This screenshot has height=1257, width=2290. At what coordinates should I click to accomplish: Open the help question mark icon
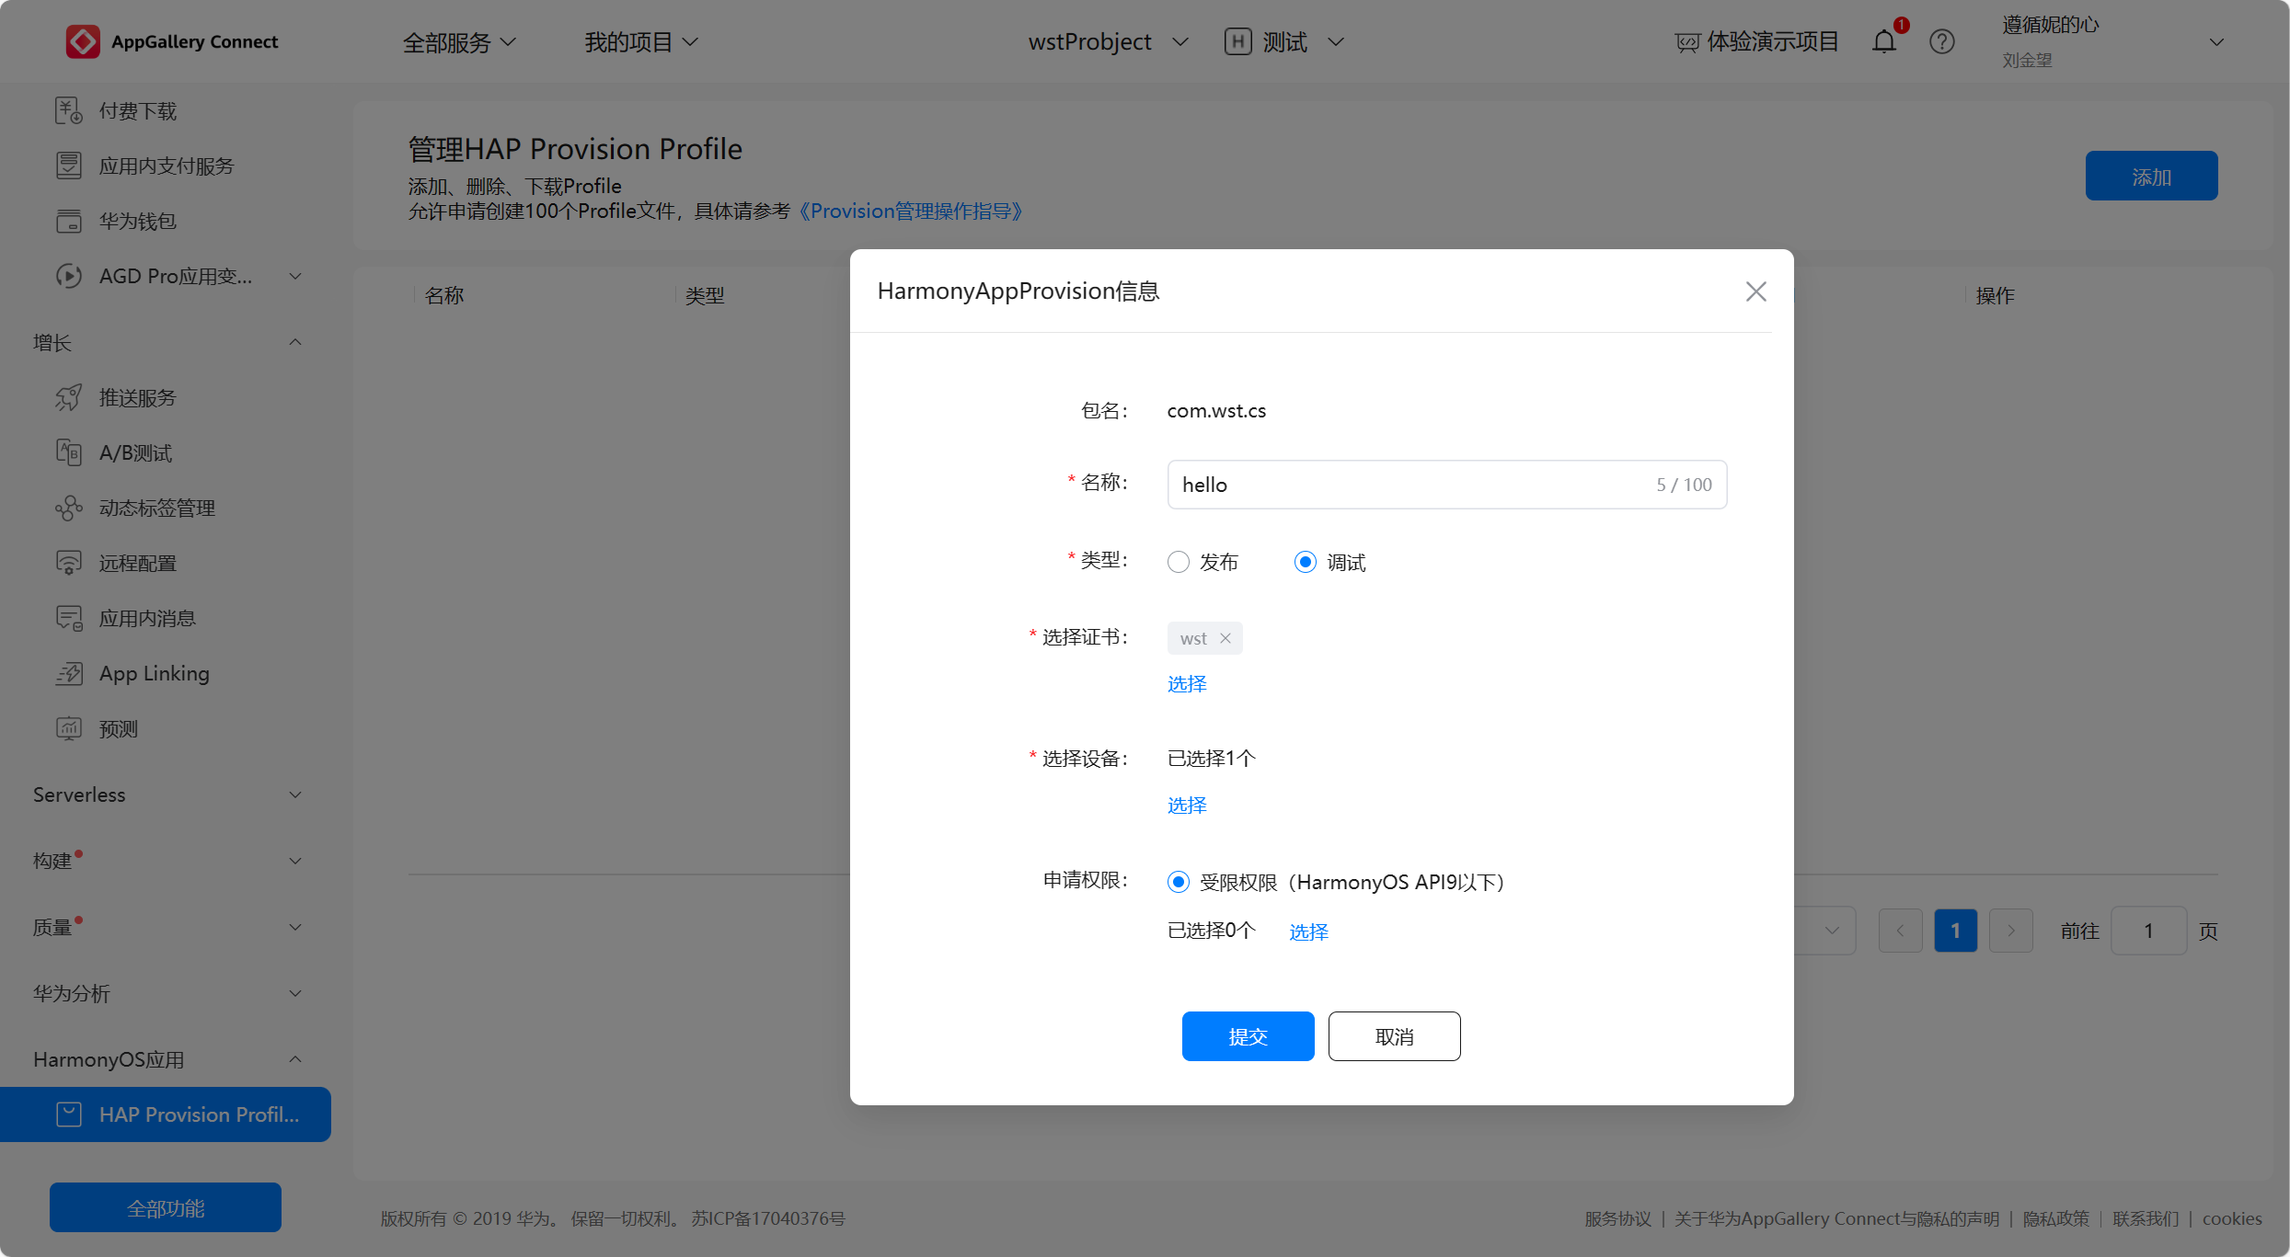click(x=1942, y=41)
